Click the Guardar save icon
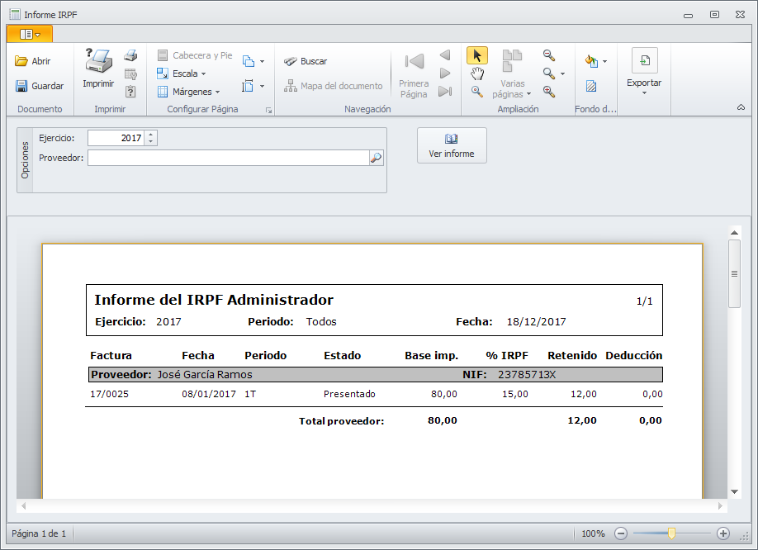This screenshot has height=550, width=758. 39,86
